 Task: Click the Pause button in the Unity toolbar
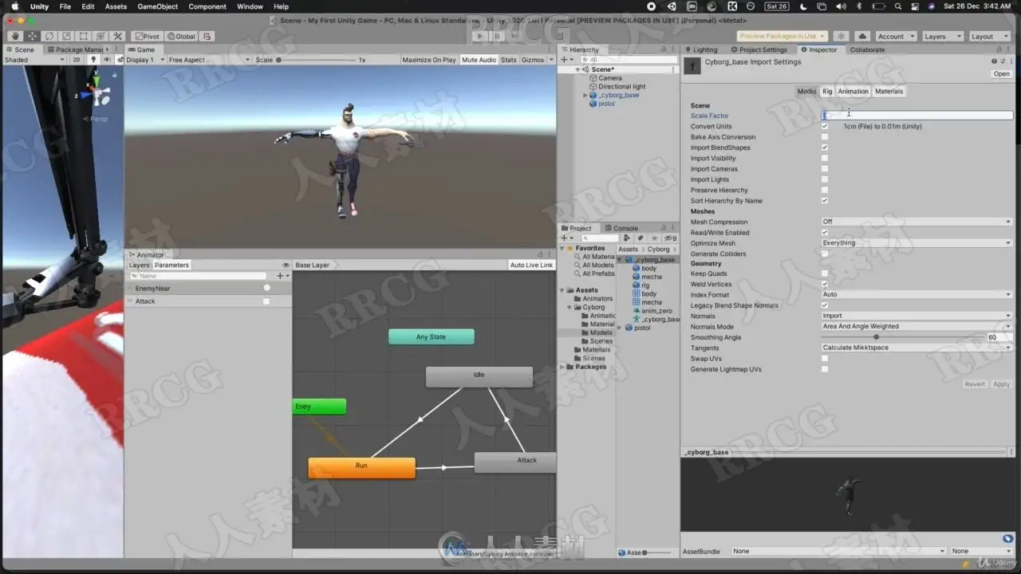pyautogui.click(x=496, y=36)
